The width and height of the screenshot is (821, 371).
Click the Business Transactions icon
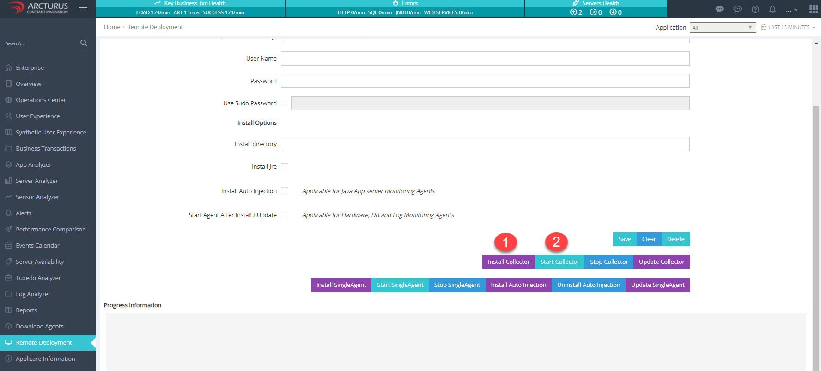coord(8,148)
